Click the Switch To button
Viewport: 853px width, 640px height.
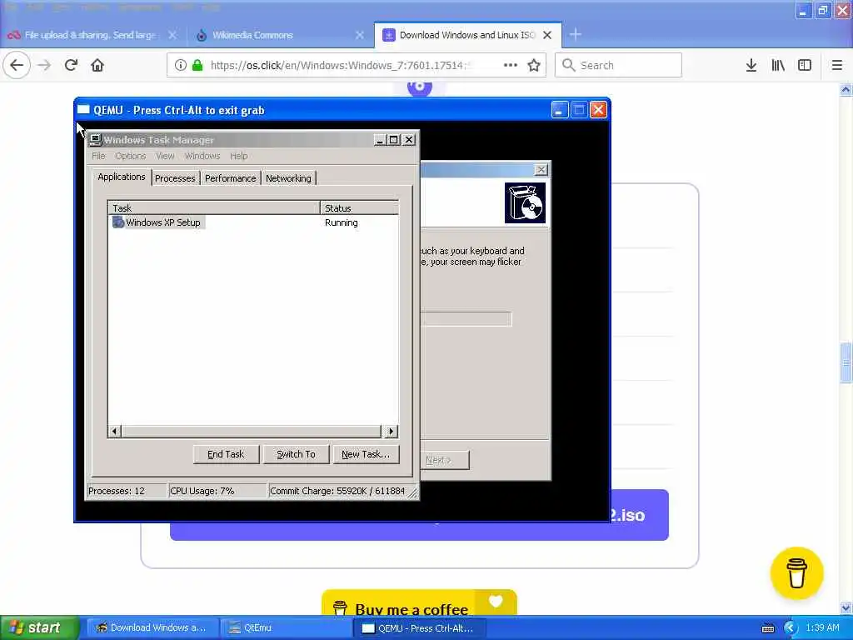(296, 454)
